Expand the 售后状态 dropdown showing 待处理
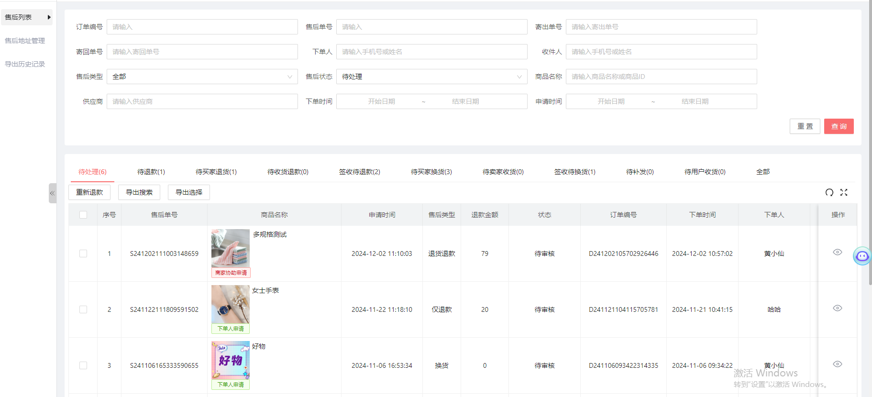This screenshot has height=397, width=872. (431, 77)
